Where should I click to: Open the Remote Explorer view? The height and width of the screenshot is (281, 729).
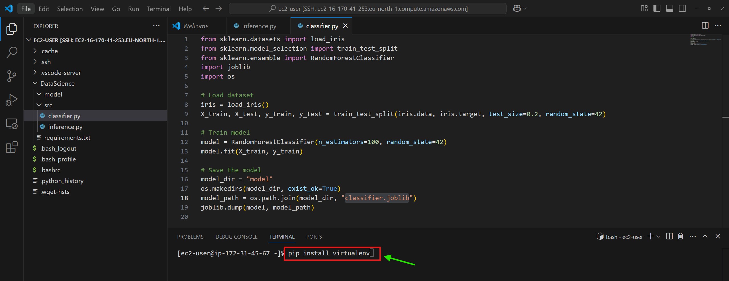click(12, 124)
